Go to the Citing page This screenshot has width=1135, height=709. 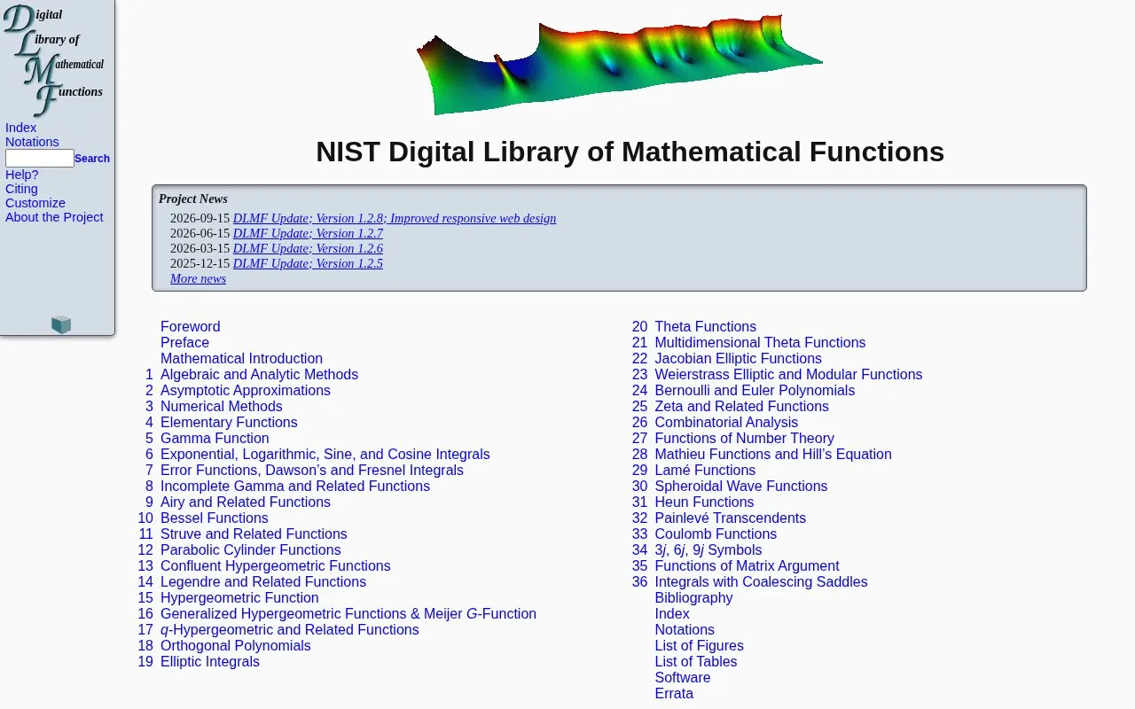click(x=21, y=189)
